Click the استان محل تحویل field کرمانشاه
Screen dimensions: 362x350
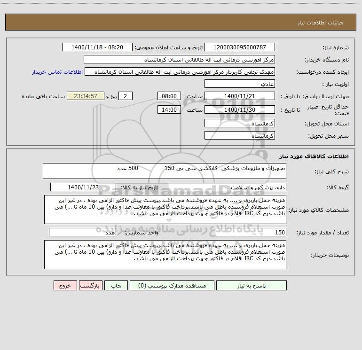point(240,123)
